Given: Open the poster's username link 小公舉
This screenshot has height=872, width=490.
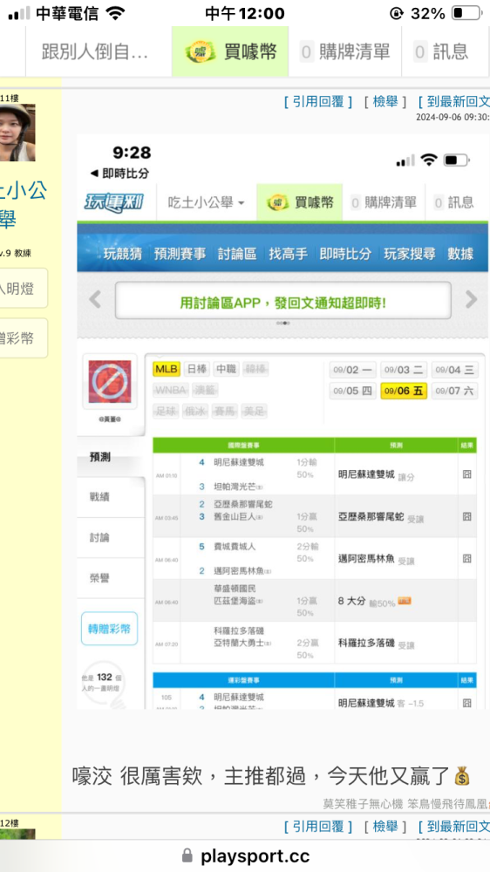Looking at the screenshot, I should point(23,204).
